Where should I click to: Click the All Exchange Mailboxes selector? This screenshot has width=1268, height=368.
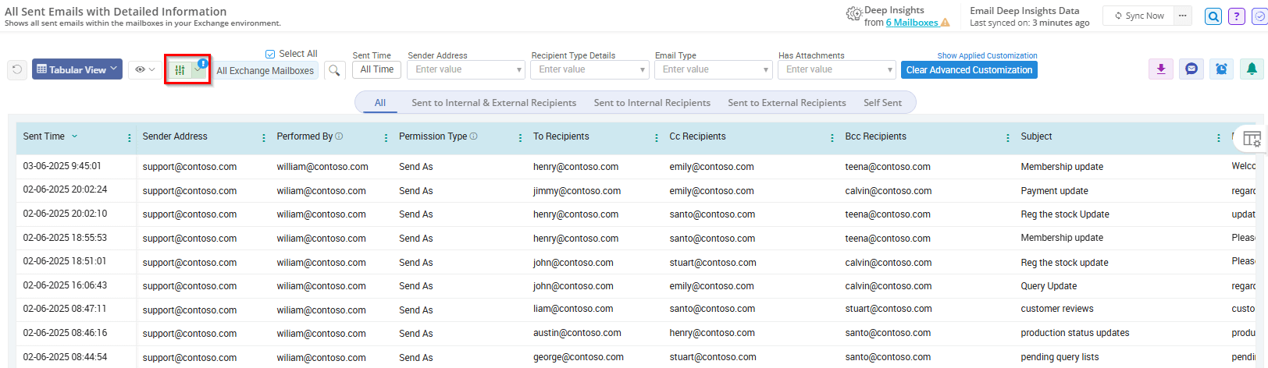coord(265,70)
